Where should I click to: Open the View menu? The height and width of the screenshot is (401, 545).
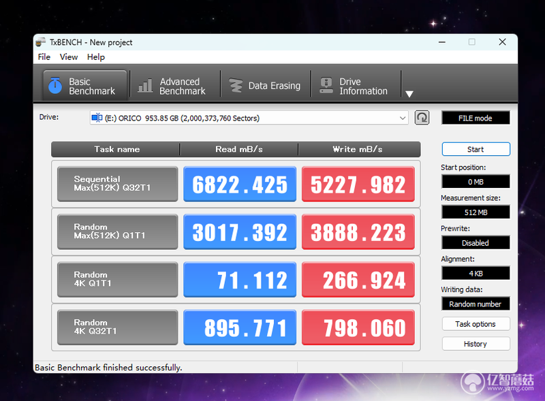[x=69, y=57]
